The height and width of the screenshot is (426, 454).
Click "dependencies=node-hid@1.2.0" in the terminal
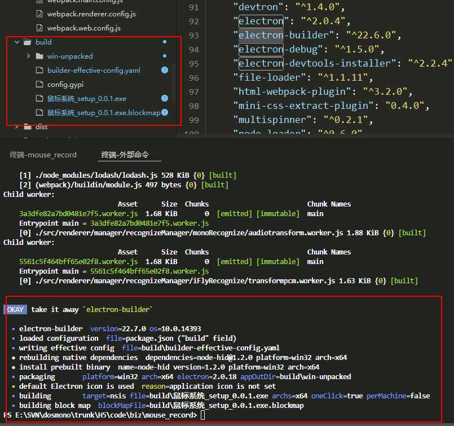[x=199, y=357]
